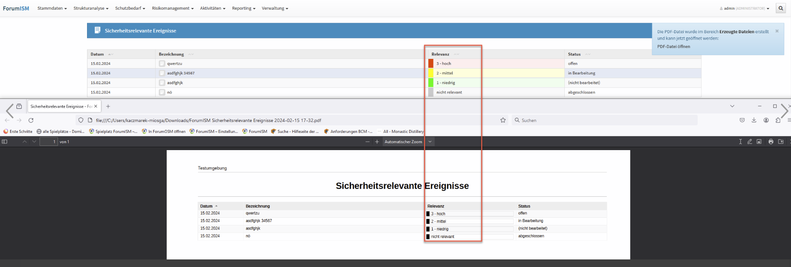
Task: Tick the checkbox beside qwertzu
Action: point(162,63)
